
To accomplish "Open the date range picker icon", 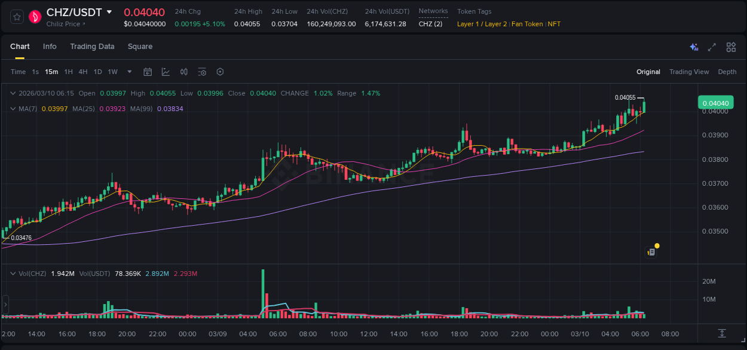I will tap(148, 72).
